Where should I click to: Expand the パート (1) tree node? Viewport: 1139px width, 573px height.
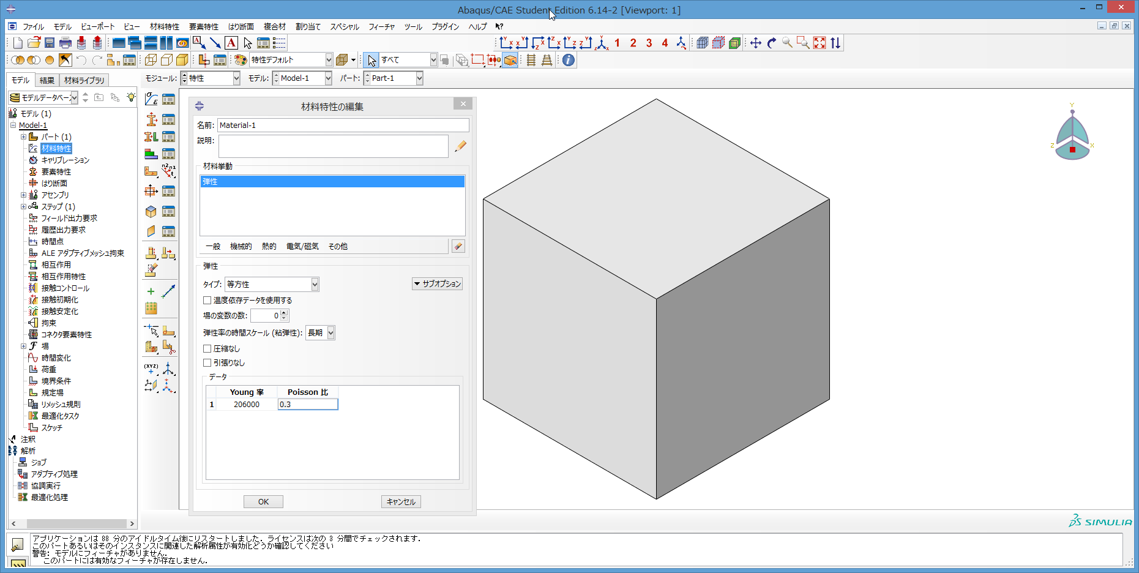pos(23,137)
